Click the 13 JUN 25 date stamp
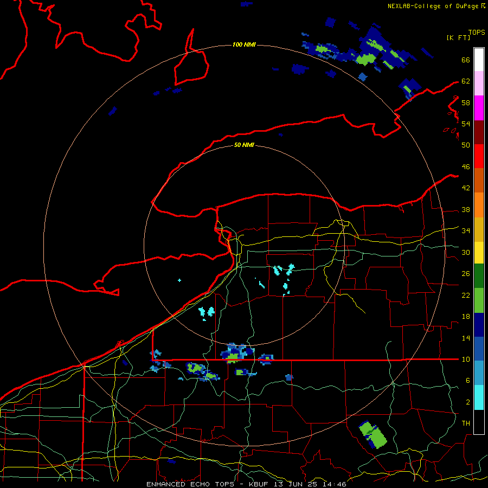 click(x=296, y=484)
